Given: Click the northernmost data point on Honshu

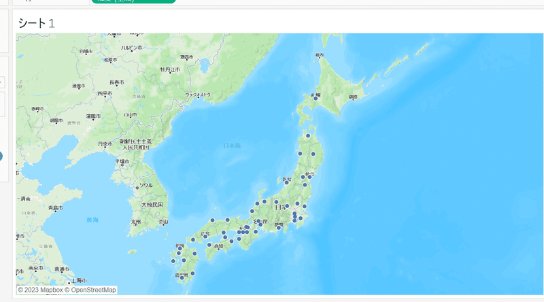Looking at the screenshot, I should (308, 136).
